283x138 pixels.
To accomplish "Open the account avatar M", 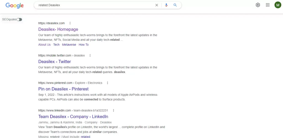I will click(278, 5).
